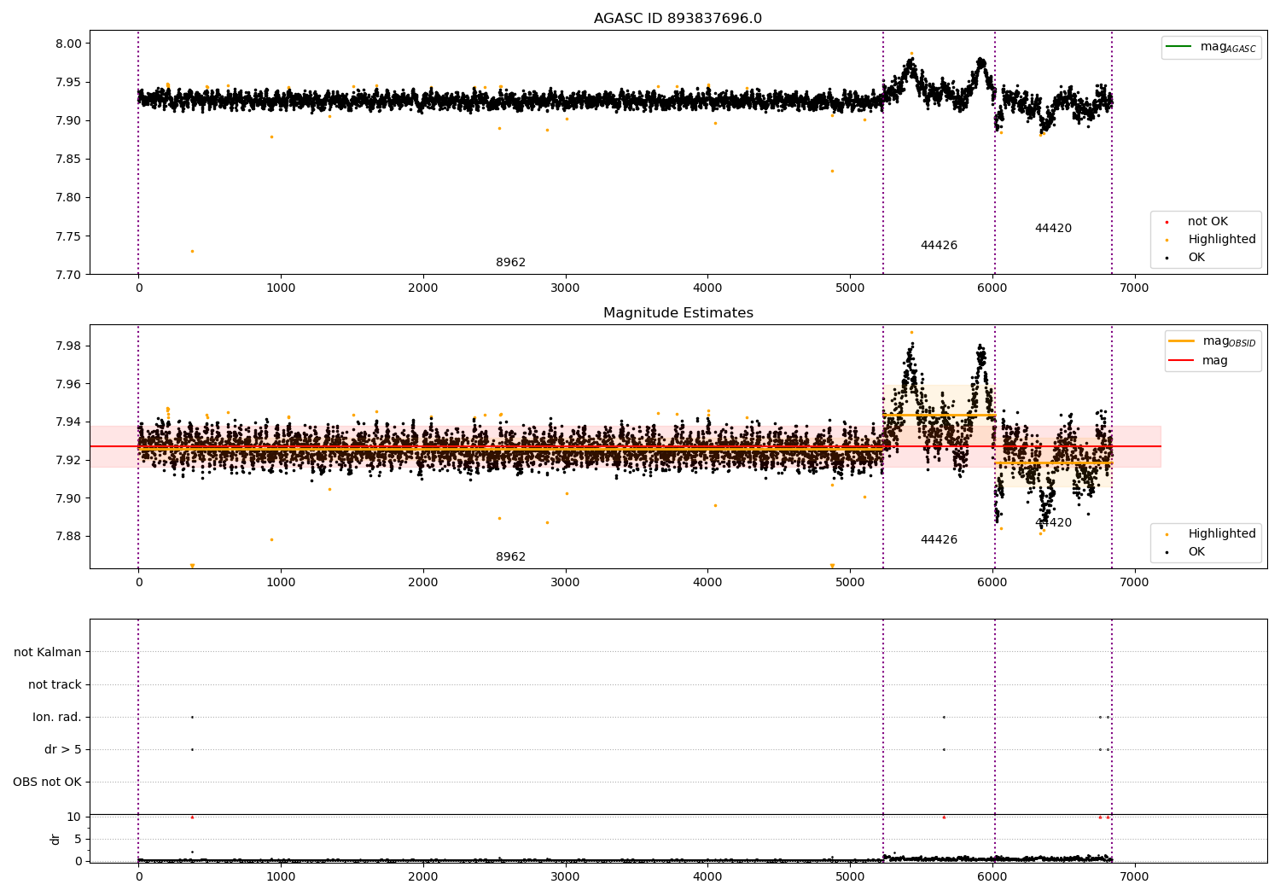Click the '7.94' y-axis tick label
This screenshot has width=1280, height=896.
tap(70, 422)
